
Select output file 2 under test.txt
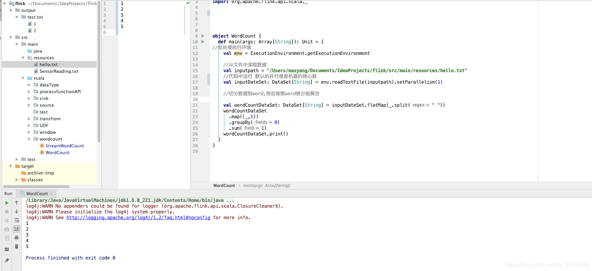tap(35, 30)
